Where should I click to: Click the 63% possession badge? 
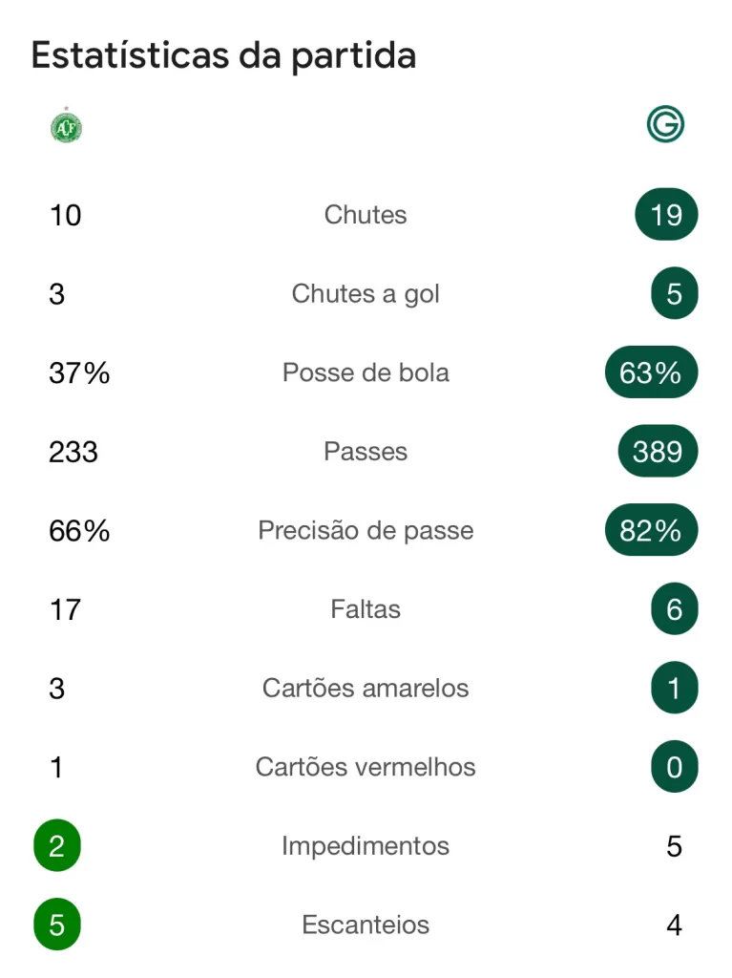click(651, 372)
